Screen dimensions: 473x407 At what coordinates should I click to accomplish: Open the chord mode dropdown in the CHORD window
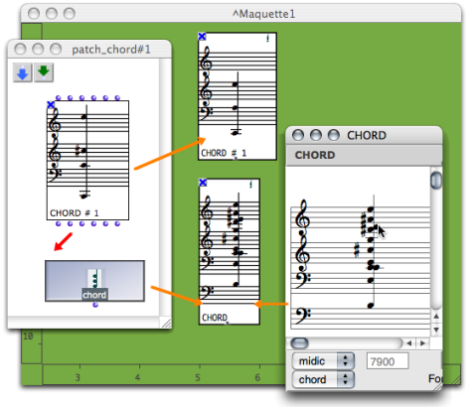point(323,379)
